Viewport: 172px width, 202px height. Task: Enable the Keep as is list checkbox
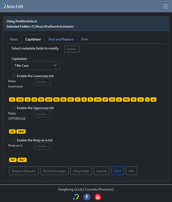pyautogui.click(x=13, y=140)
